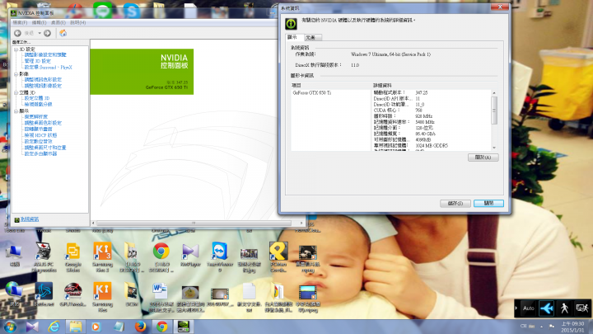The image size is (593, 334).
Task: Click the 儲存(S) button
Action: point(455,204)
